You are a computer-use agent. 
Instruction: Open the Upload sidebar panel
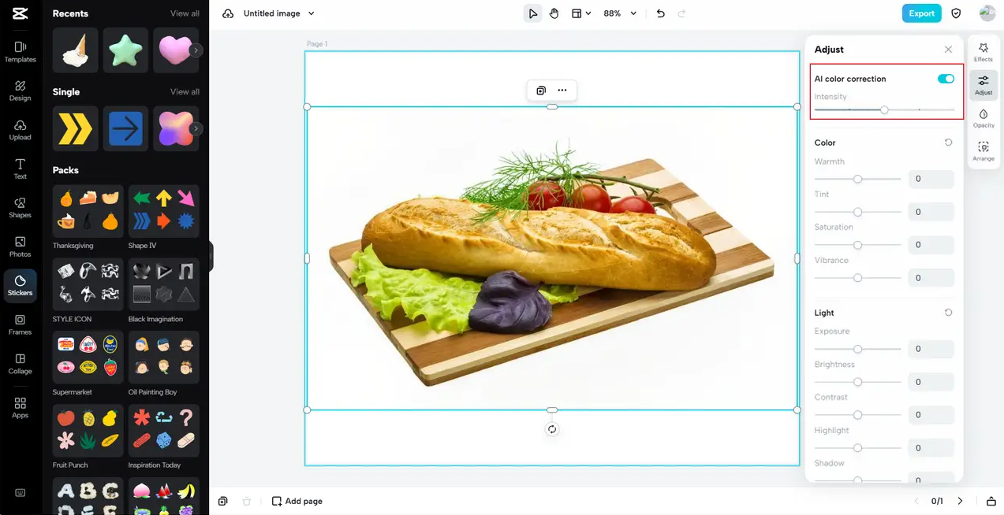click(21, 130)
